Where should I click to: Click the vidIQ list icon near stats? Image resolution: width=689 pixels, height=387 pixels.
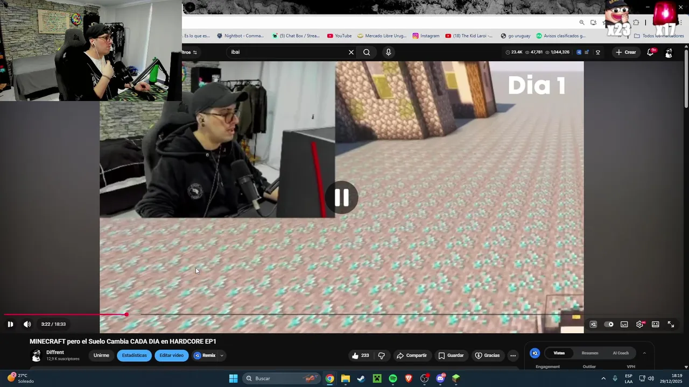click(587, 52)
